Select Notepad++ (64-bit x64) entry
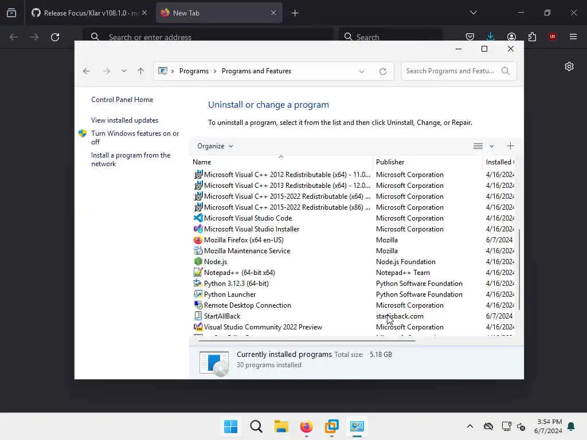This screenshot has width=587, height=440. coord(239,272)
